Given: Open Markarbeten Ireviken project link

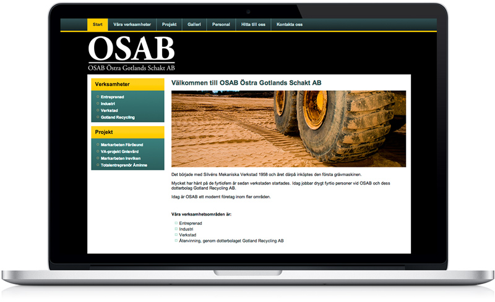Looking at the screenshot, I should pos(121,158).
